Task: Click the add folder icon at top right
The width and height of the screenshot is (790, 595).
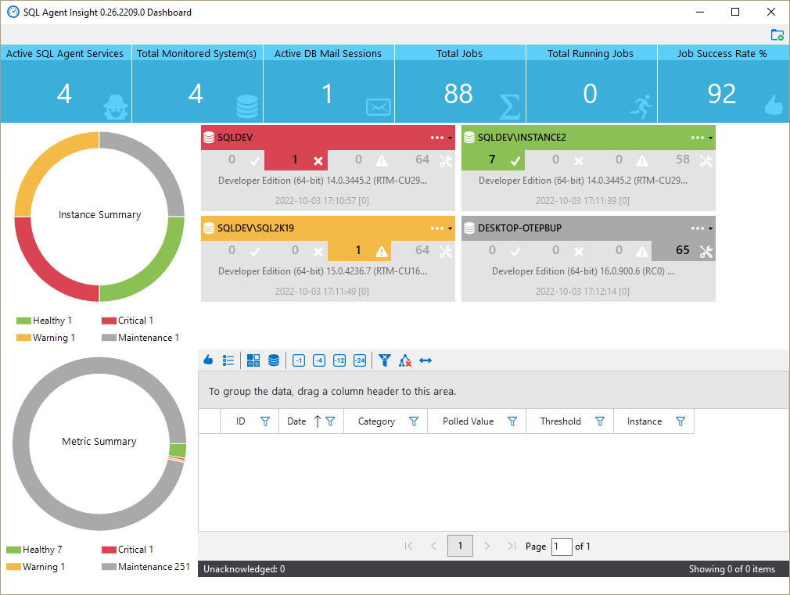Action: (x=777, y=34)
